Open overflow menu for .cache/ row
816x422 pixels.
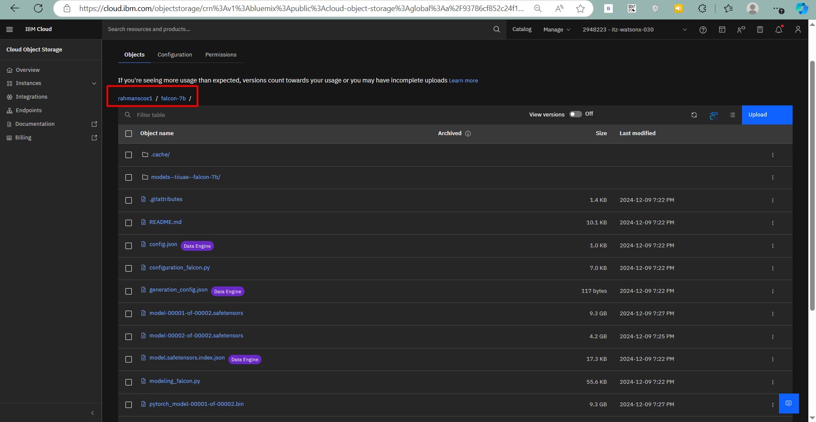(773, 155)
